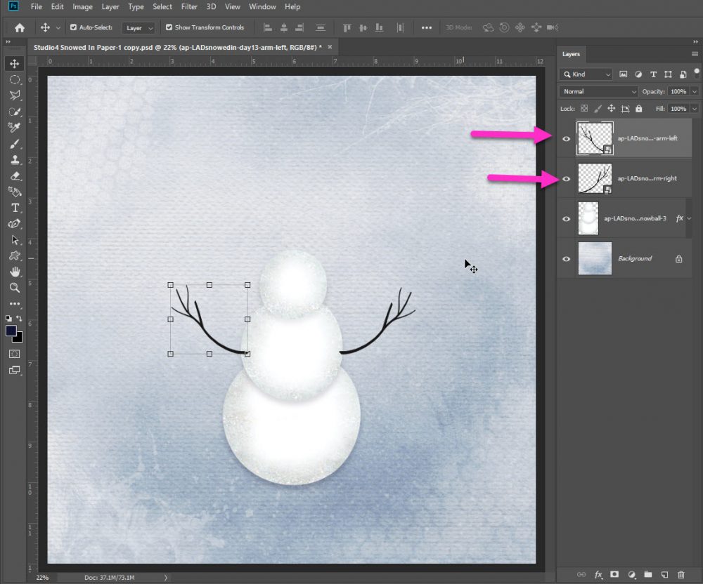Select the Eraser tool
Screen dimensions: 703x584
[14, 176]
